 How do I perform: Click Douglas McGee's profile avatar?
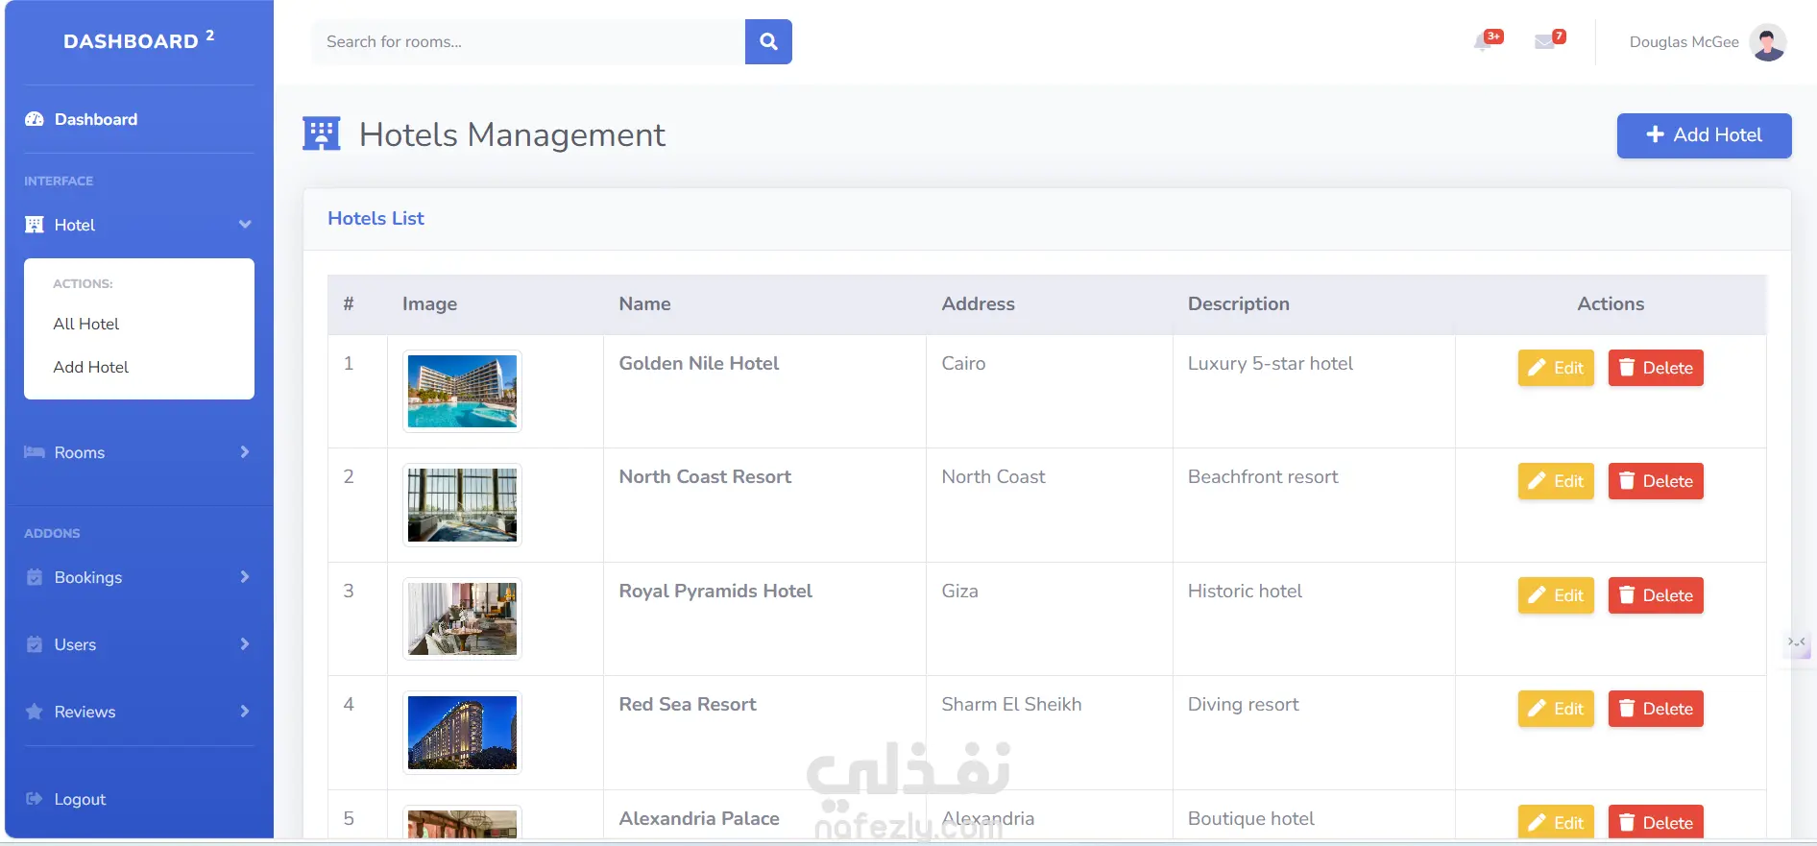point(1767,42)
